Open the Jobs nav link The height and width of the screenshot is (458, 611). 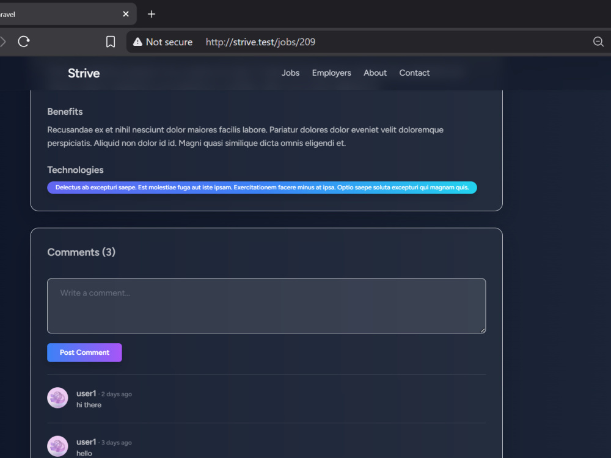click(x=290, y=73)
